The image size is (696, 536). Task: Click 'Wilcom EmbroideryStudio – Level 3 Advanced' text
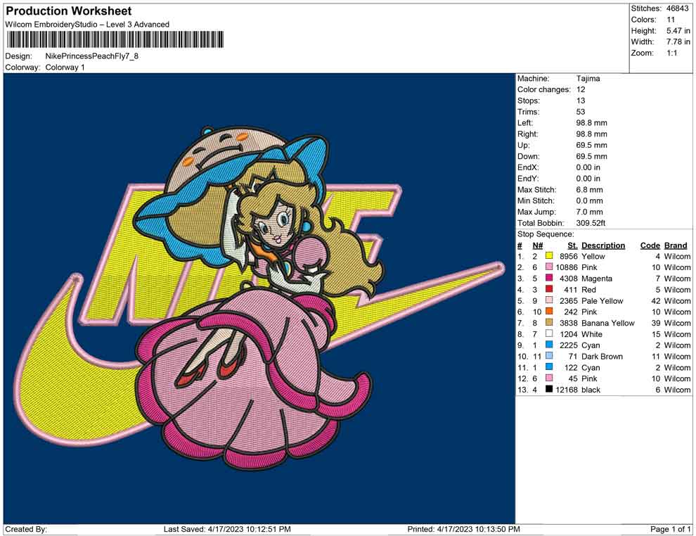point(87,25)
